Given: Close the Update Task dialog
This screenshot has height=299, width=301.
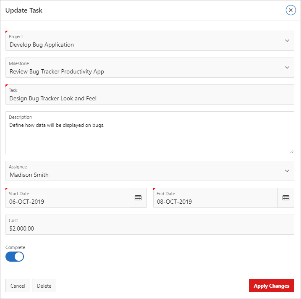Looking at the screenshot, I should tap(291, 10).
